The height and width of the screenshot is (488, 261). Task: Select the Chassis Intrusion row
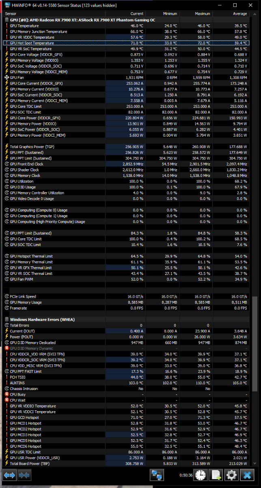[127, 389]
